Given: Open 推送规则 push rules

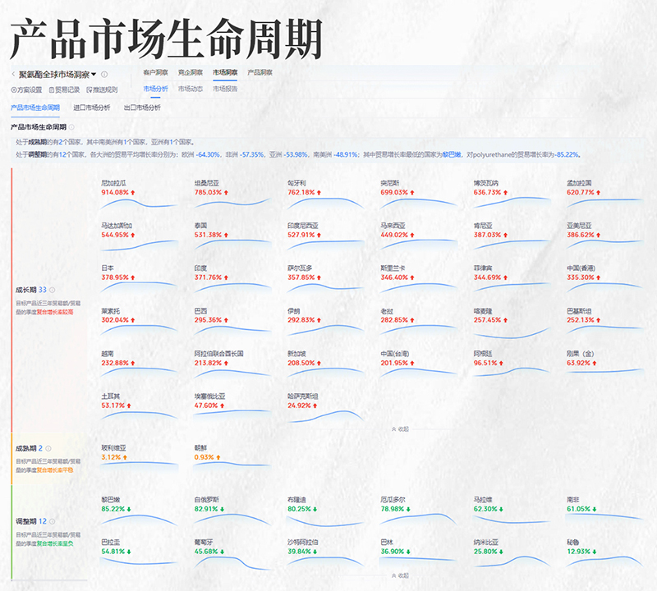Looking at the screenshot, I should click(x=102, y=89).
